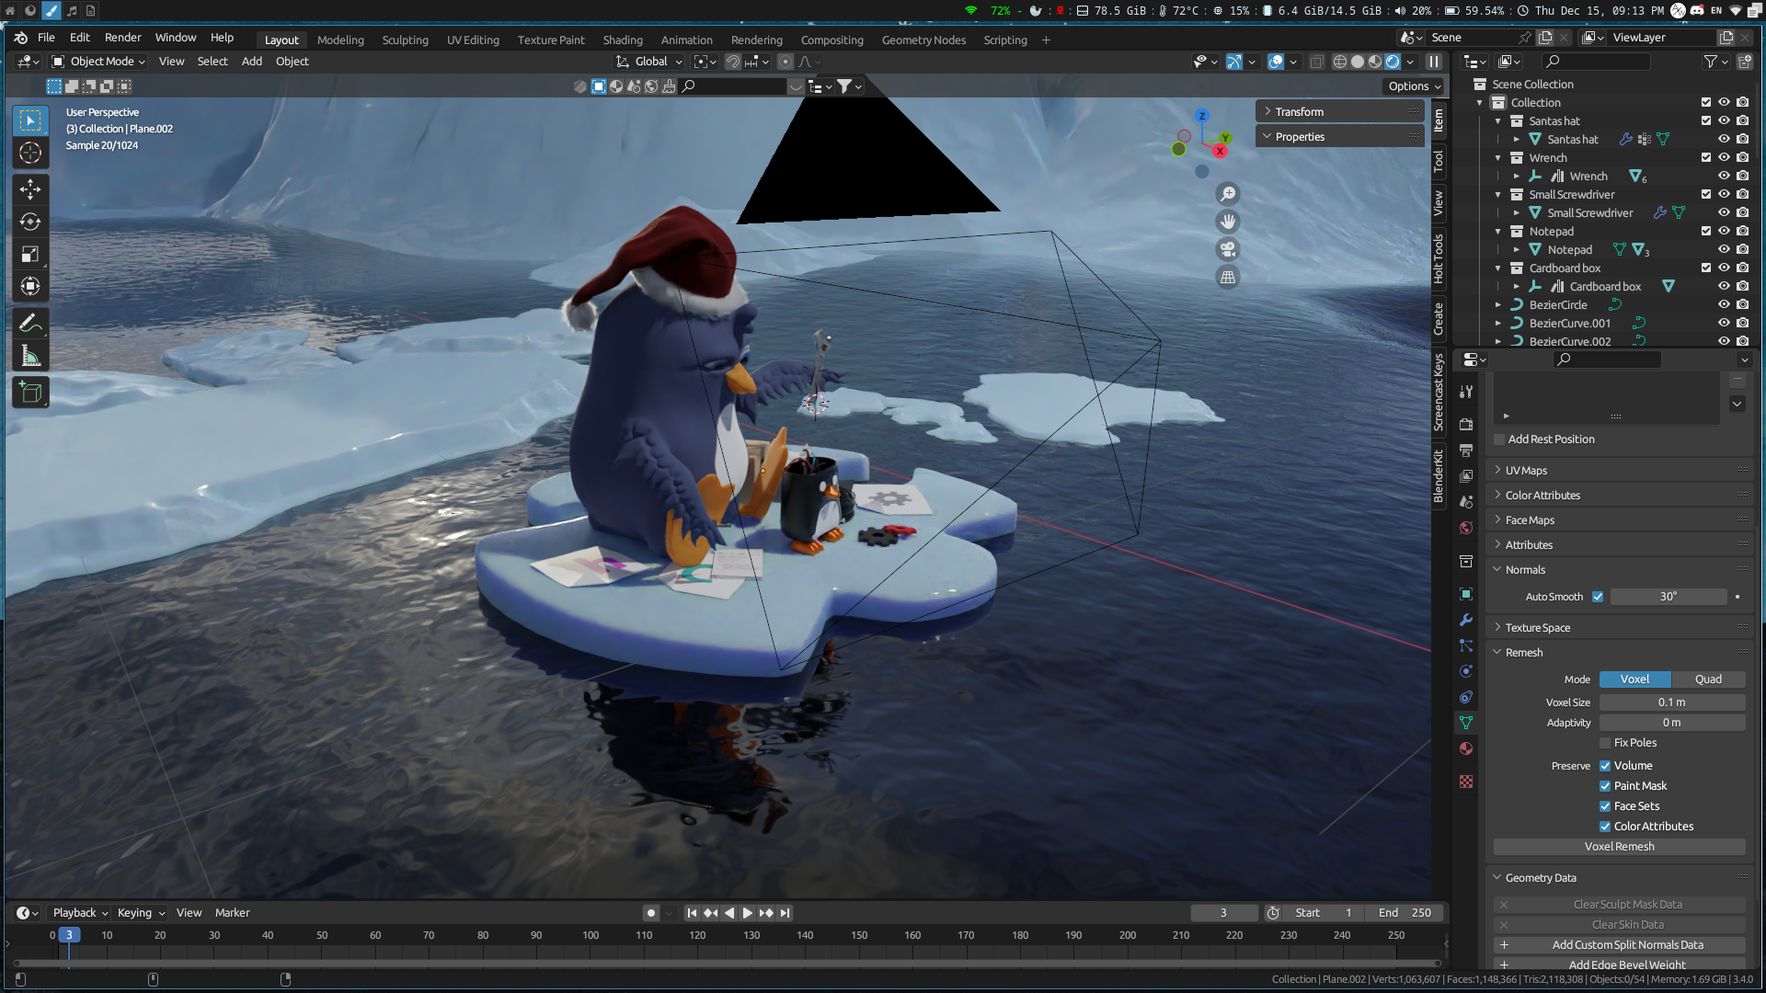Select the Measure tool
Viewport: 1766px width, 993px height.
(30, 356)
